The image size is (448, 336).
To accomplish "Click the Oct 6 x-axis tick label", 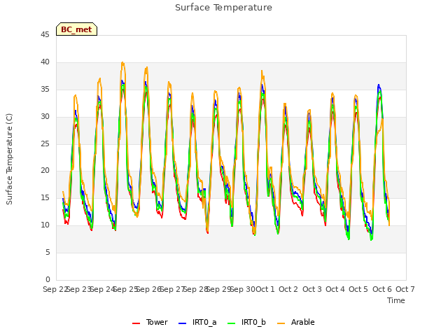I will 382,289.
